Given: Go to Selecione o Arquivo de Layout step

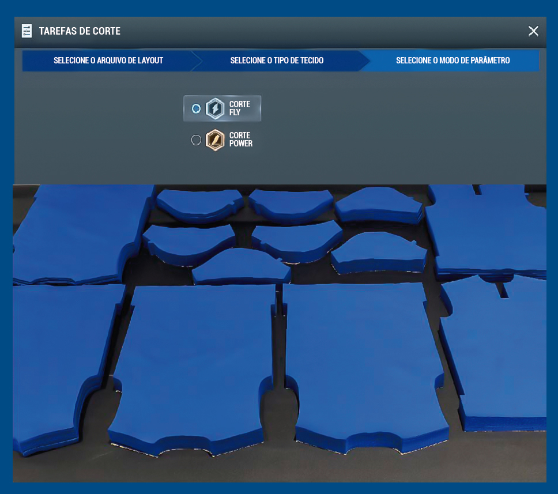Looking at the screenshot, I should [x=108, y=61].
